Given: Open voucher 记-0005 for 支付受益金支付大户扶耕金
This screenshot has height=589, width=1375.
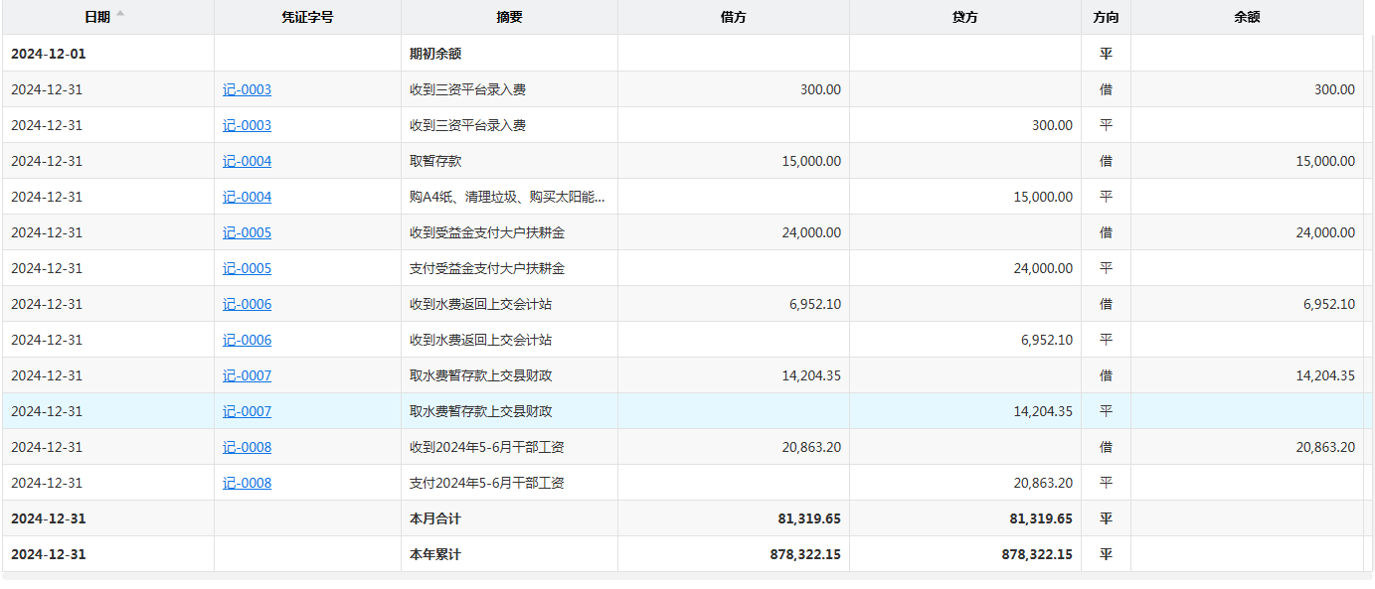Looking at the screenshot, I should point(247,268).
